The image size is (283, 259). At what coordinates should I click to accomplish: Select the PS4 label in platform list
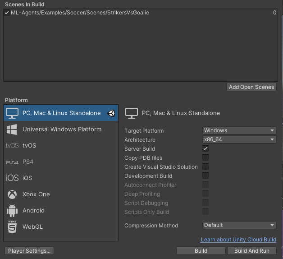28,162
